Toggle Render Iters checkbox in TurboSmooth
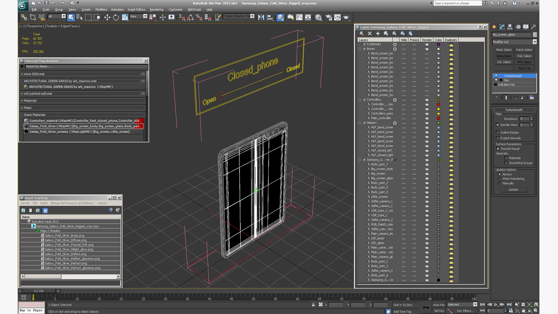The width and height of the screenshot is (558, 314). pos(498,125)
